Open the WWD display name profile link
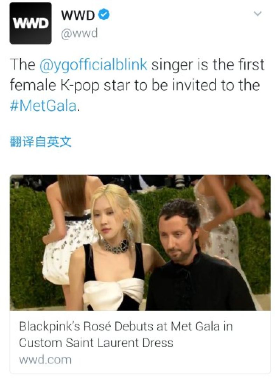 78,15
